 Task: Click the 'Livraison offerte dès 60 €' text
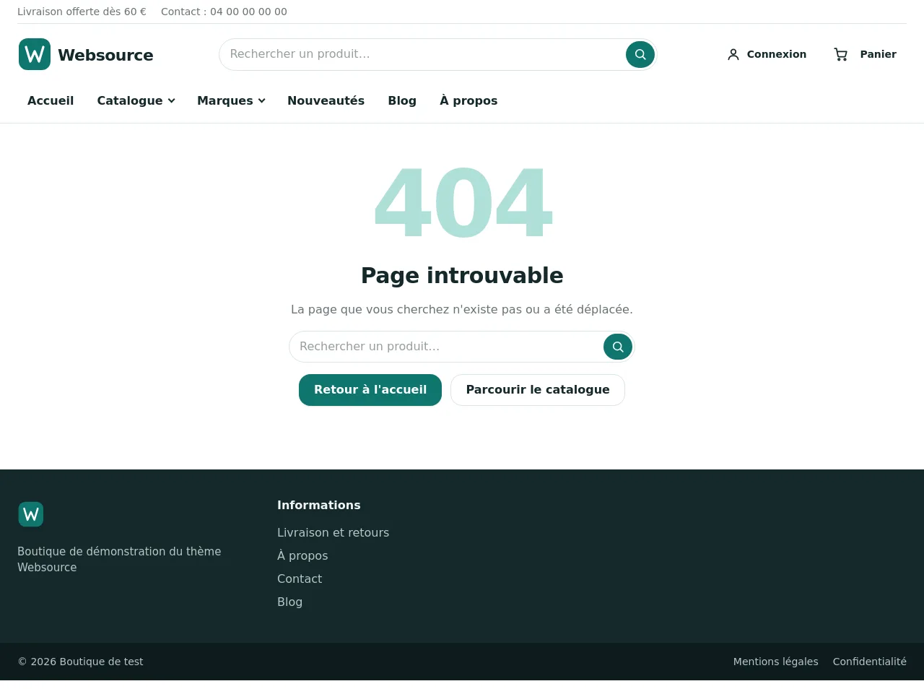pos(82,12)
